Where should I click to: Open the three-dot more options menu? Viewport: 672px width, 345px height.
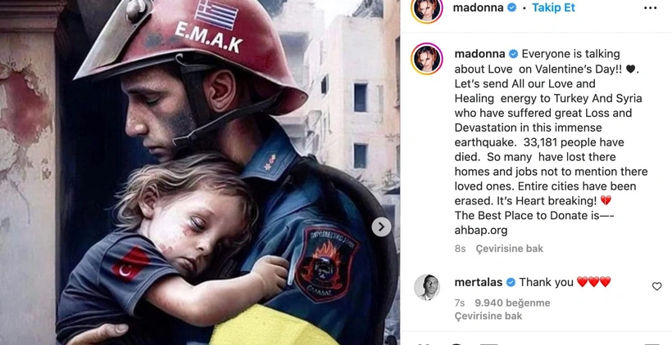(650, 8)
